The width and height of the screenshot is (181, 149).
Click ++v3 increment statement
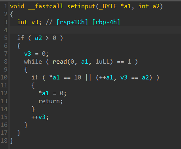[x=40, y=117]
